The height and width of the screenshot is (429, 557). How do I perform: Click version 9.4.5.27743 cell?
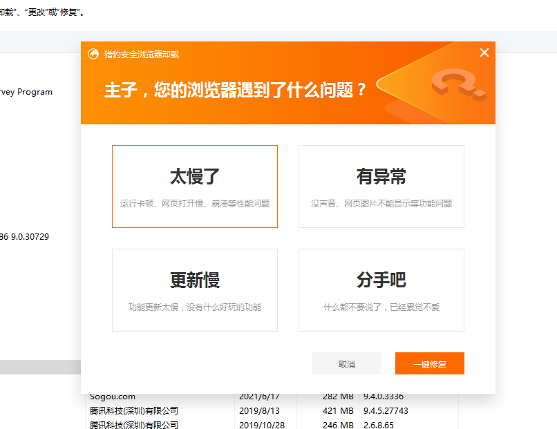386,411
